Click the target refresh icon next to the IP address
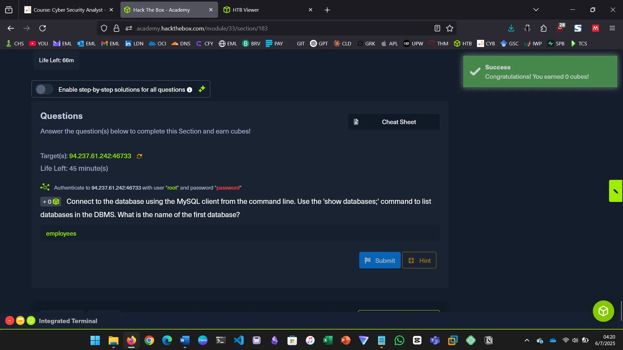Screen dimensions: 623x350 pyautogui.click(x=140, y=156)
